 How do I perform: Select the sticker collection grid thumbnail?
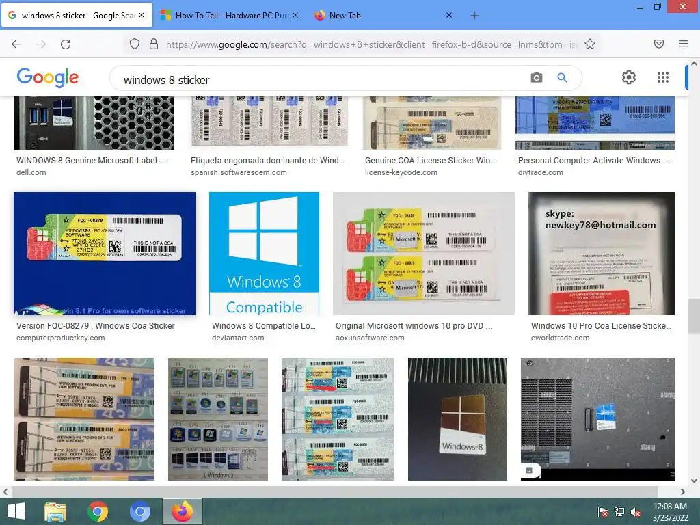tap(218, 419)
